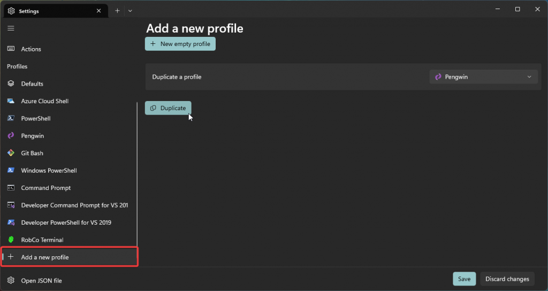Screen dimensions: 548x291
Task: Close the Settings tab
Action: [99, 11]
